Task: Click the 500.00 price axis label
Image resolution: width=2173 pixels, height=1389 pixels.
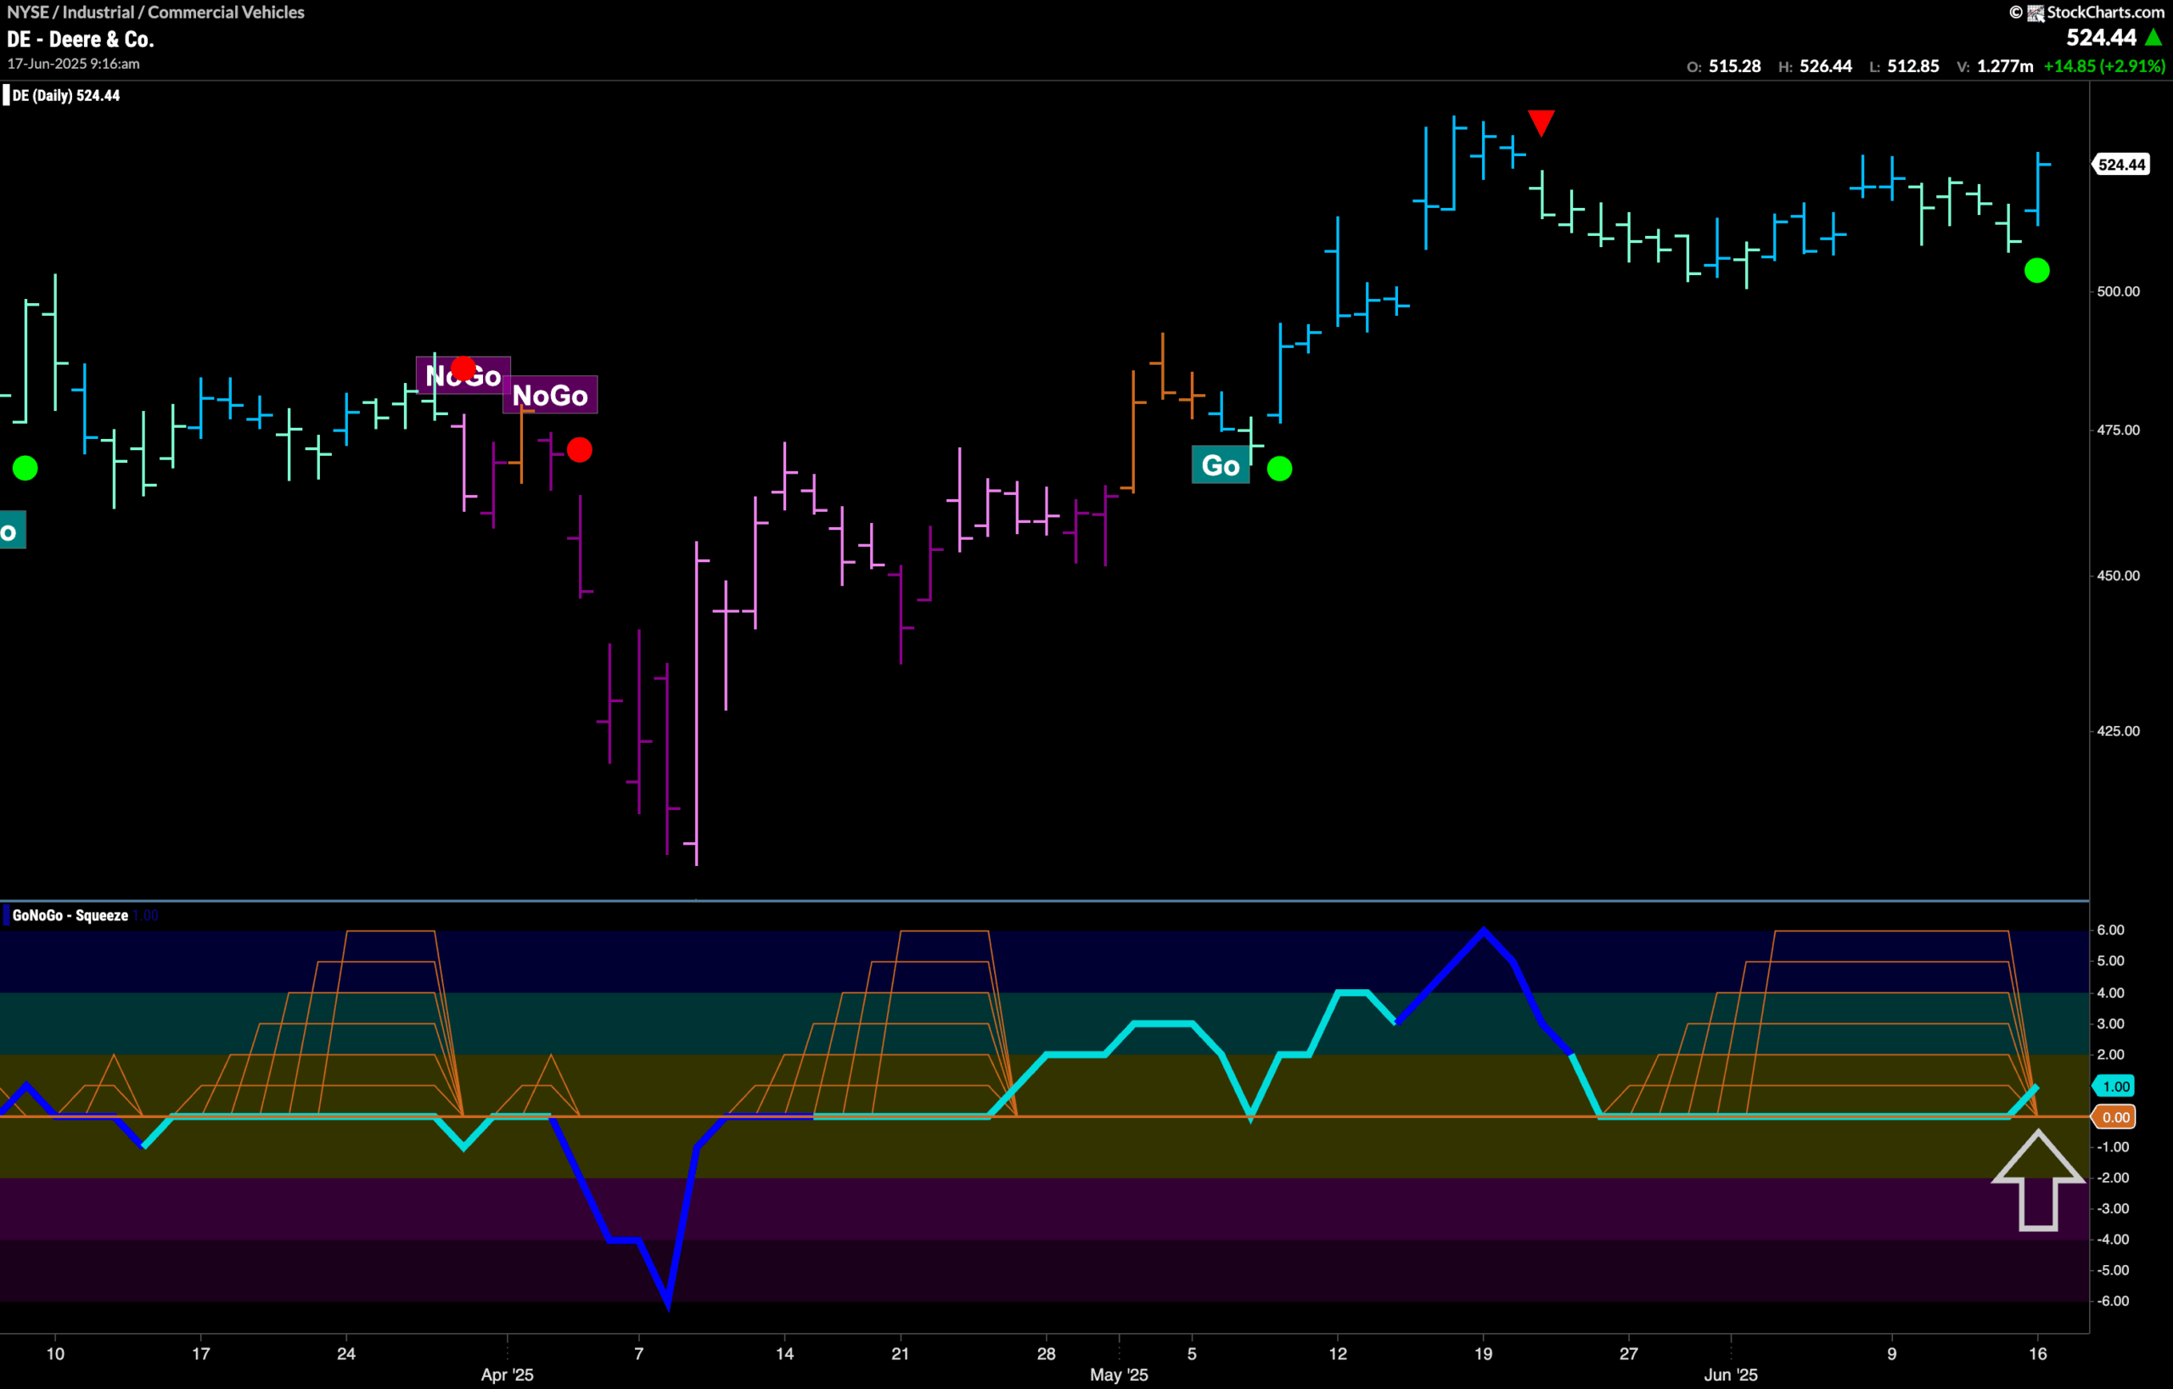Action: pyautogui.click(x=2118, y=291)
